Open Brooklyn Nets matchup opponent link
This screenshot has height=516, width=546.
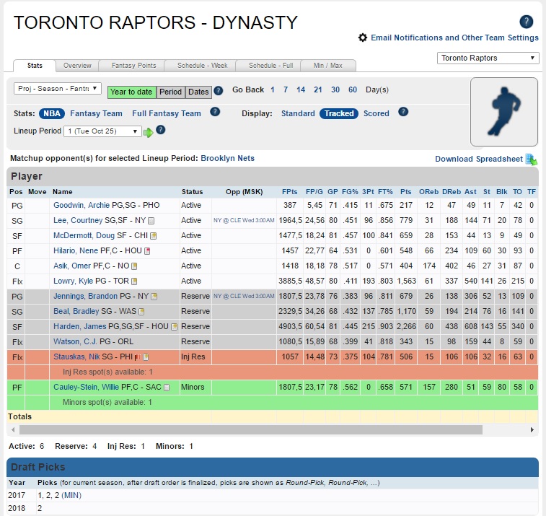(227, 158)
